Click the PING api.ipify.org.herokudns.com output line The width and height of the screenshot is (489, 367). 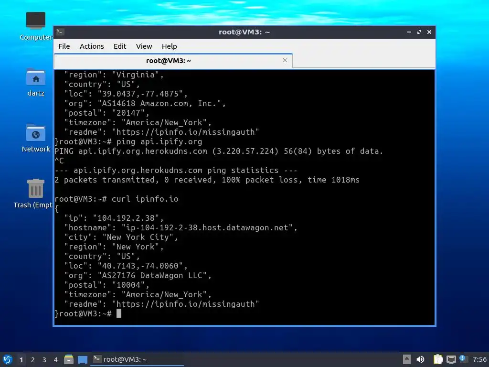219,151
